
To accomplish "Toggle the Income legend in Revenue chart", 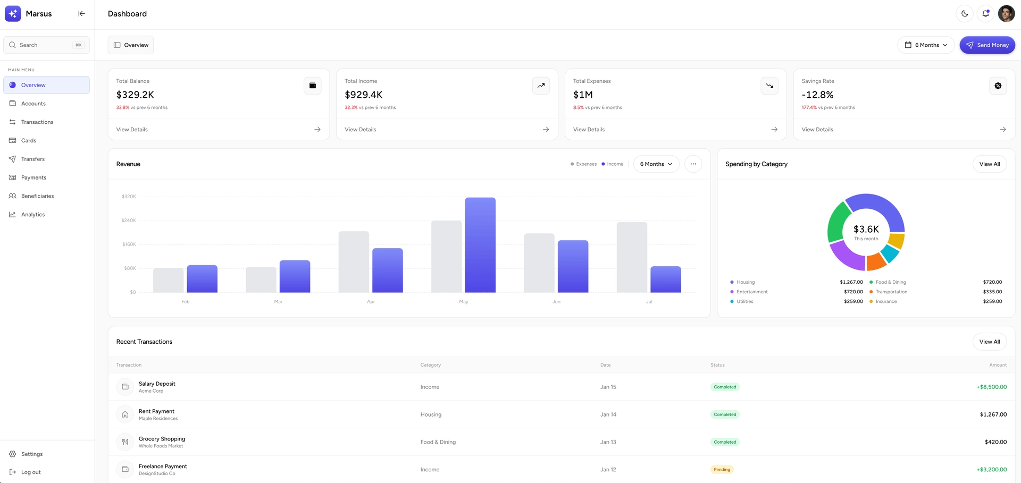I will tap(613, 164).
